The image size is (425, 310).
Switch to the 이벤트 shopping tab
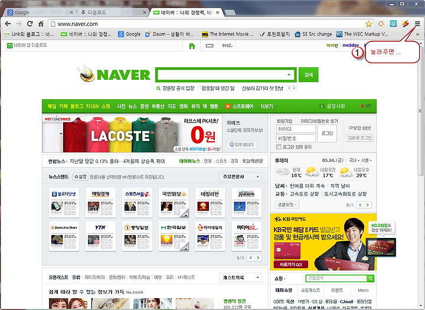(337, 290)
